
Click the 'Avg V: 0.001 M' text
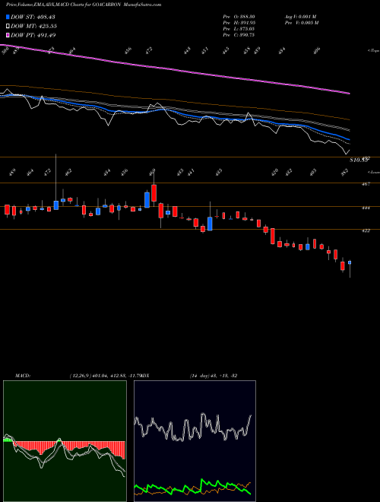click(x=300, y=17)
